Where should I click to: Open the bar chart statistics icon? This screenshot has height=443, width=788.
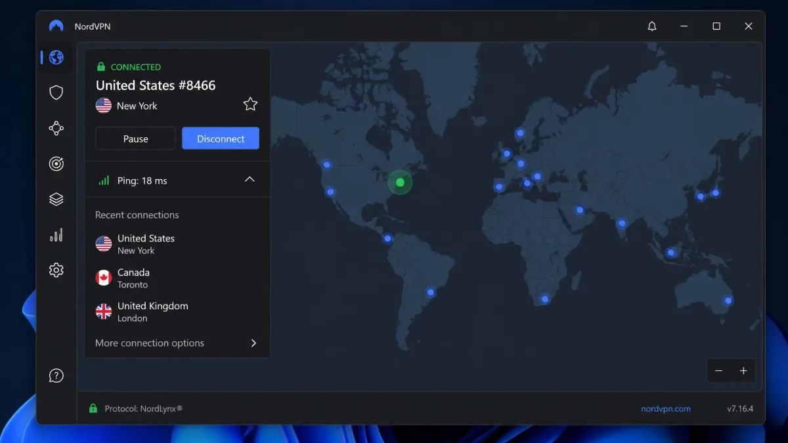pos(56,235)
